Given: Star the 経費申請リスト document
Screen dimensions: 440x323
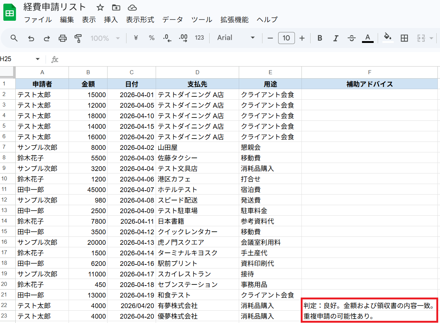Looking at the screenshot, I should tap(100, 7).
